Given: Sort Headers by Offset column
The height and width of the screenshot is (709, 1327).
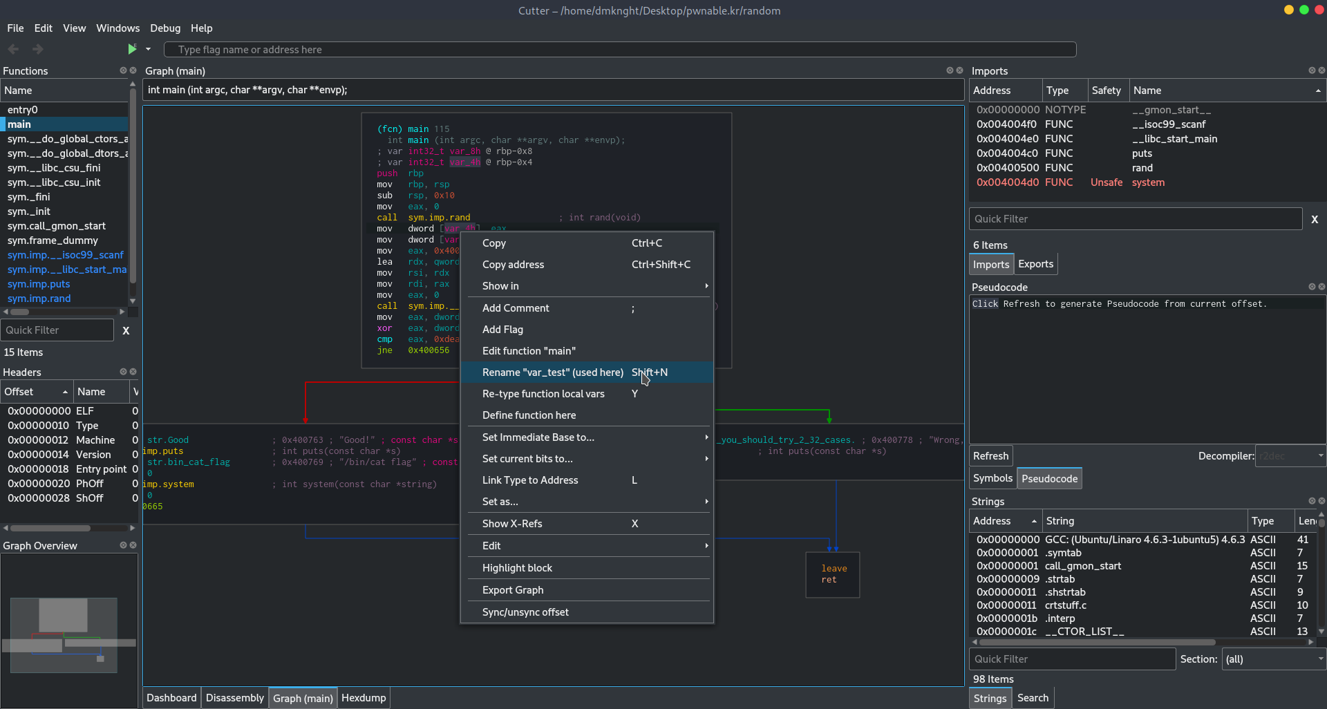Looking at the screenshot, I should (x=36, y=392).
